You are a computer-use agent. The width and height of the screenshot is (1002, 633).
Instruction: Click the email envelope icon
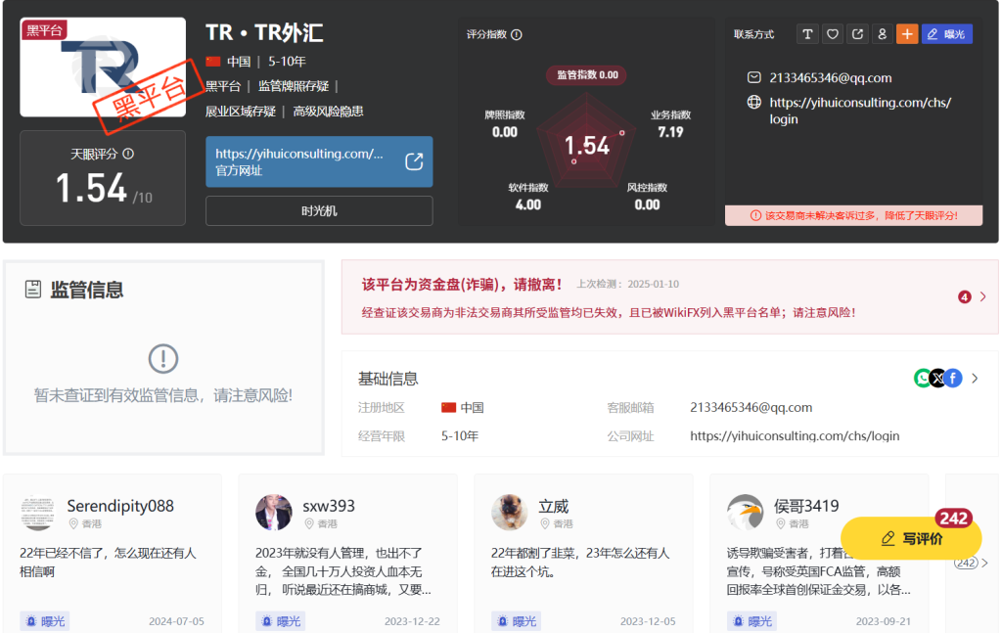[x=754, y=77]
